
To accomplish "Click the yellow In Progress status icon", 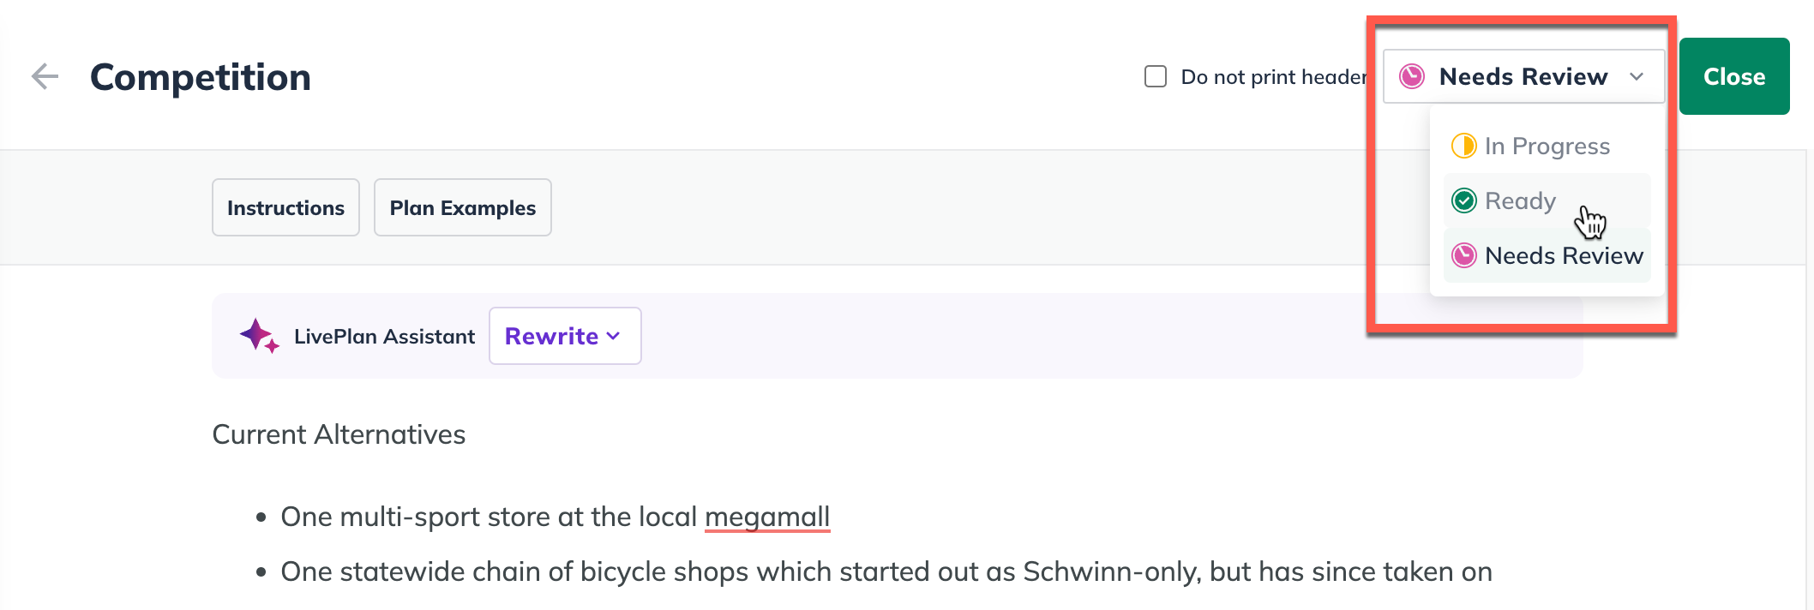I will (1463, 147).
